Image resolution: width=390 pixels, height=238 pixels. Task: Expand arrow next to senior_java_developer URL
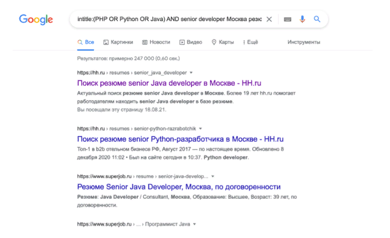191,72
